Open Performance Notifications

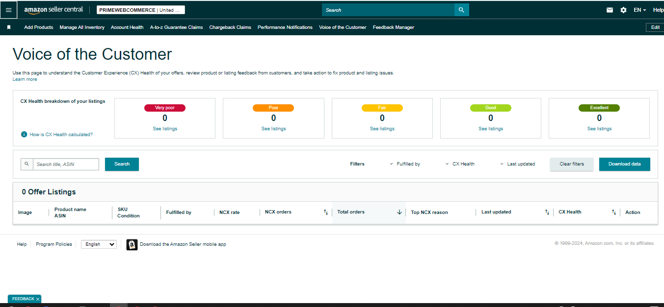285,27
